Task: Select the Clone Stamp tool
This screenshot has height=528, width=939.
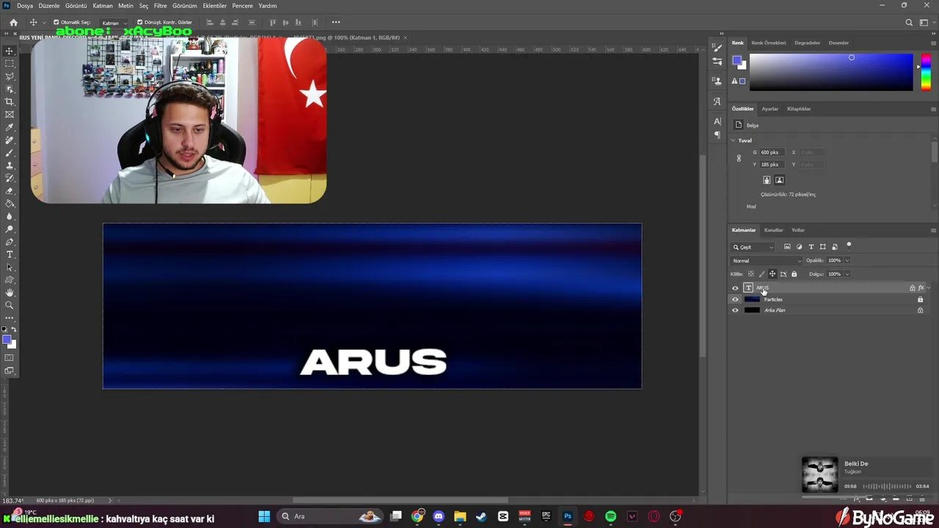Action: coord(10,166)
